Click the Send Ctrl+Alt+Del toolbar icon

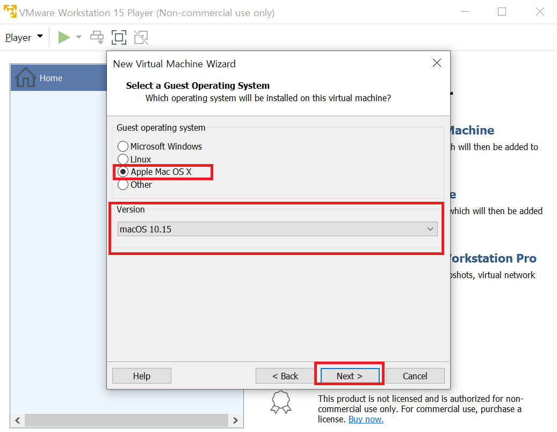click(97, 37)
